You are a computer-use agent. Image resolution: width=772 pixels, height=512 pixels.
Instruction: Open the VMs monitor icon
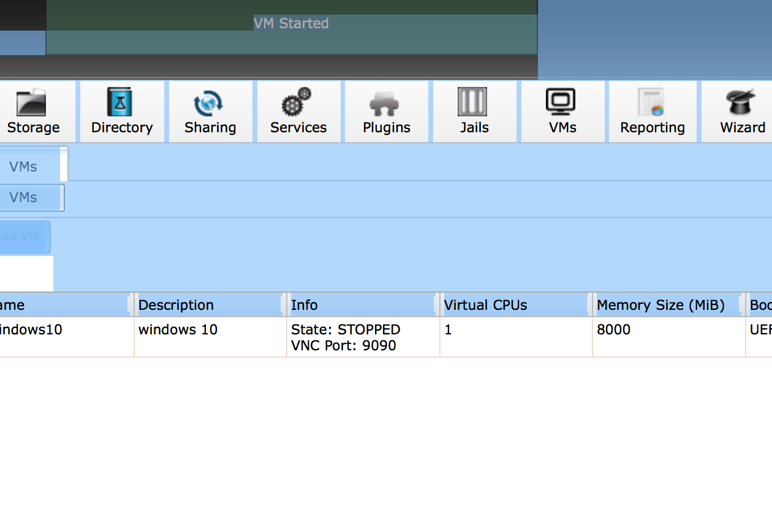click(561, 102)
